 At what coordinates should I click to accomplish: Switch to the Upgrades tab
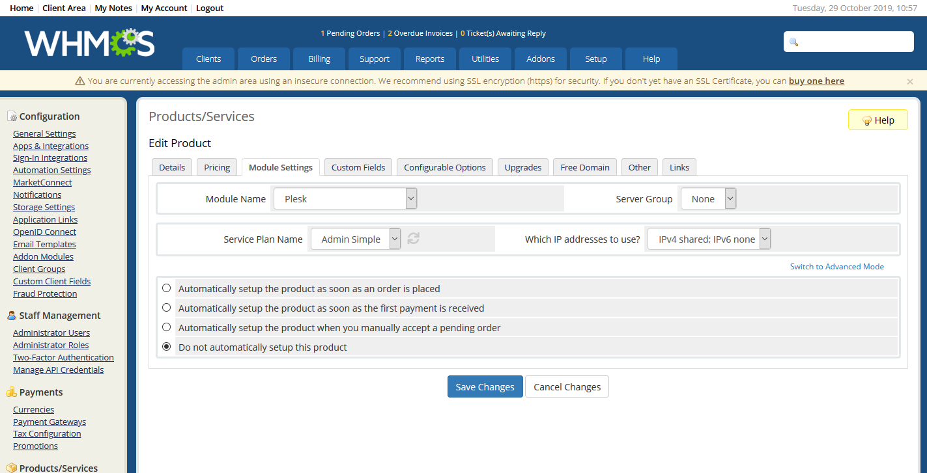(523, 167)
